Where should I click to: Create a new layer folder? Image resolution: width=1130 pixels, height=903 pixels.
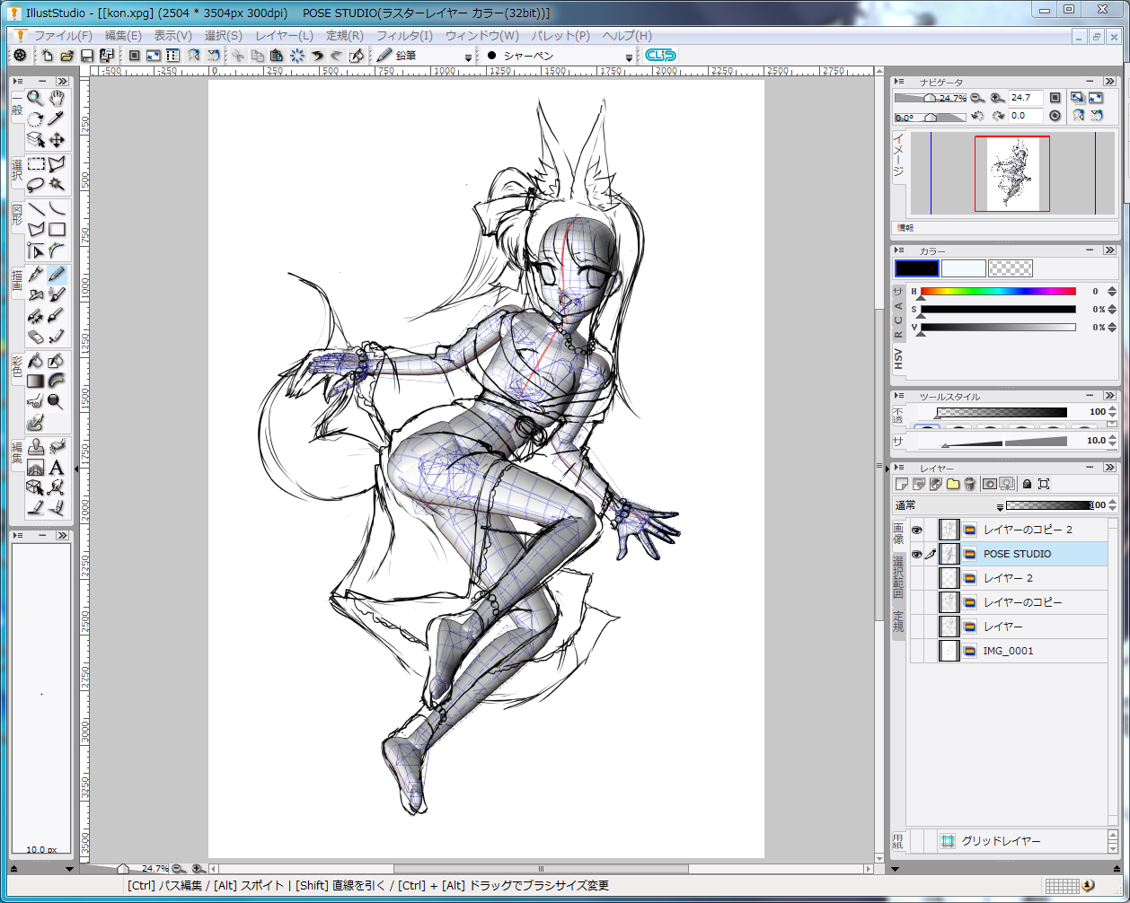click(x=953, y=484)
